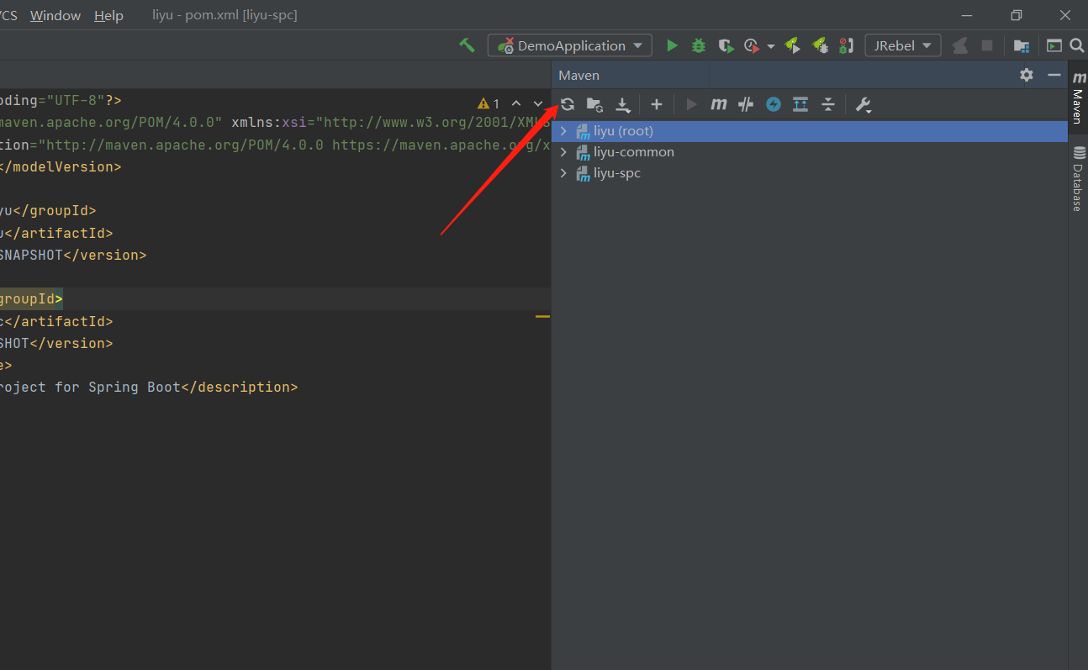1088x670 pixels.
Task: Execute Maven Goal 'm' icon
Action: pyautogui.click(x=718, y=104)
